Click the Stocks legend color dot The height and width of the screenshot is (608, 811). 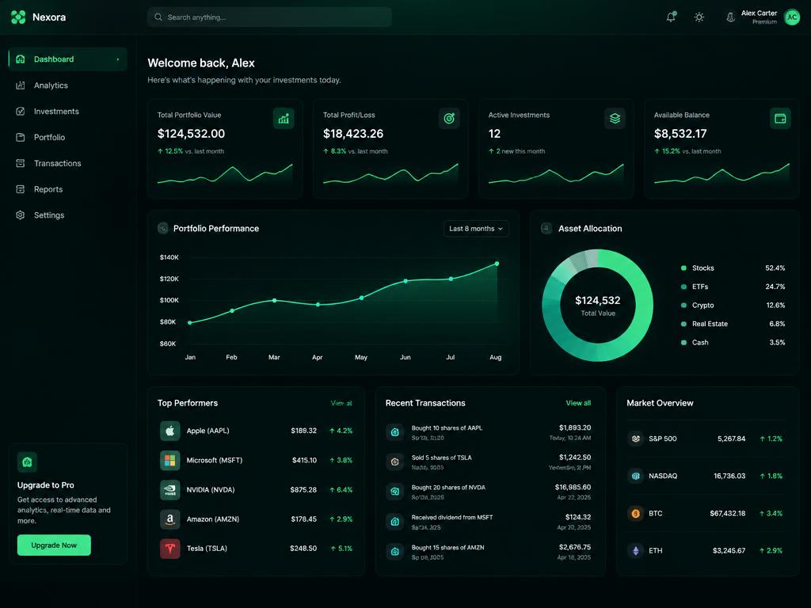683,268
